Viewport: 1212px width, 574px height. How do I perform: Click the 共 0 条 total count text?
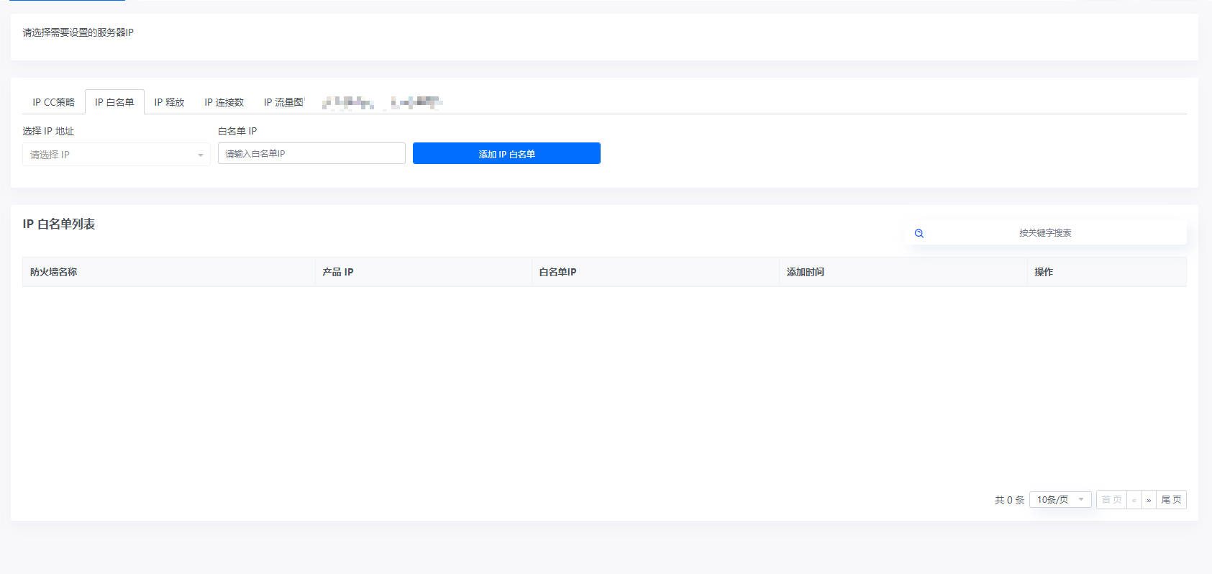[1009, 500]
